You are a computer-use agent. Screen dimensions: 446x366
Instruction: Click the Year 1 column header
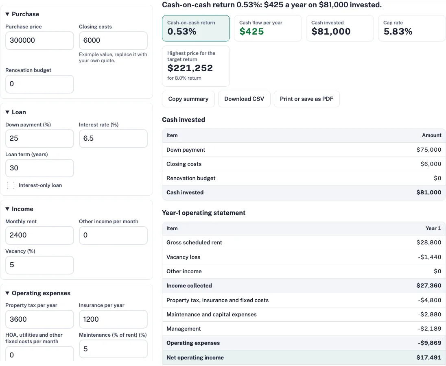pos(433,229)
